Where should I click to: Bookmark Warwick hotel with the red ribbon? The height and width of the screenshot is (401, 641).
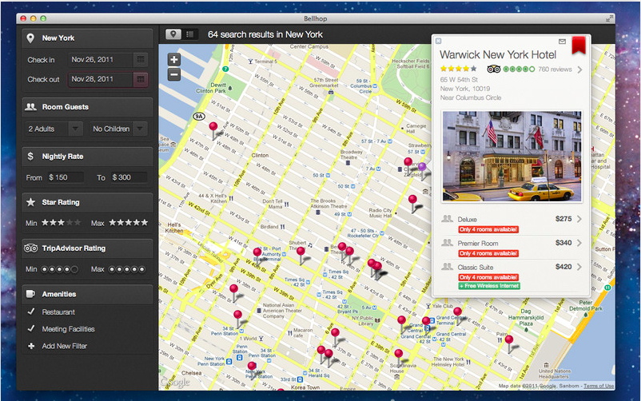(x=579, y=45)
